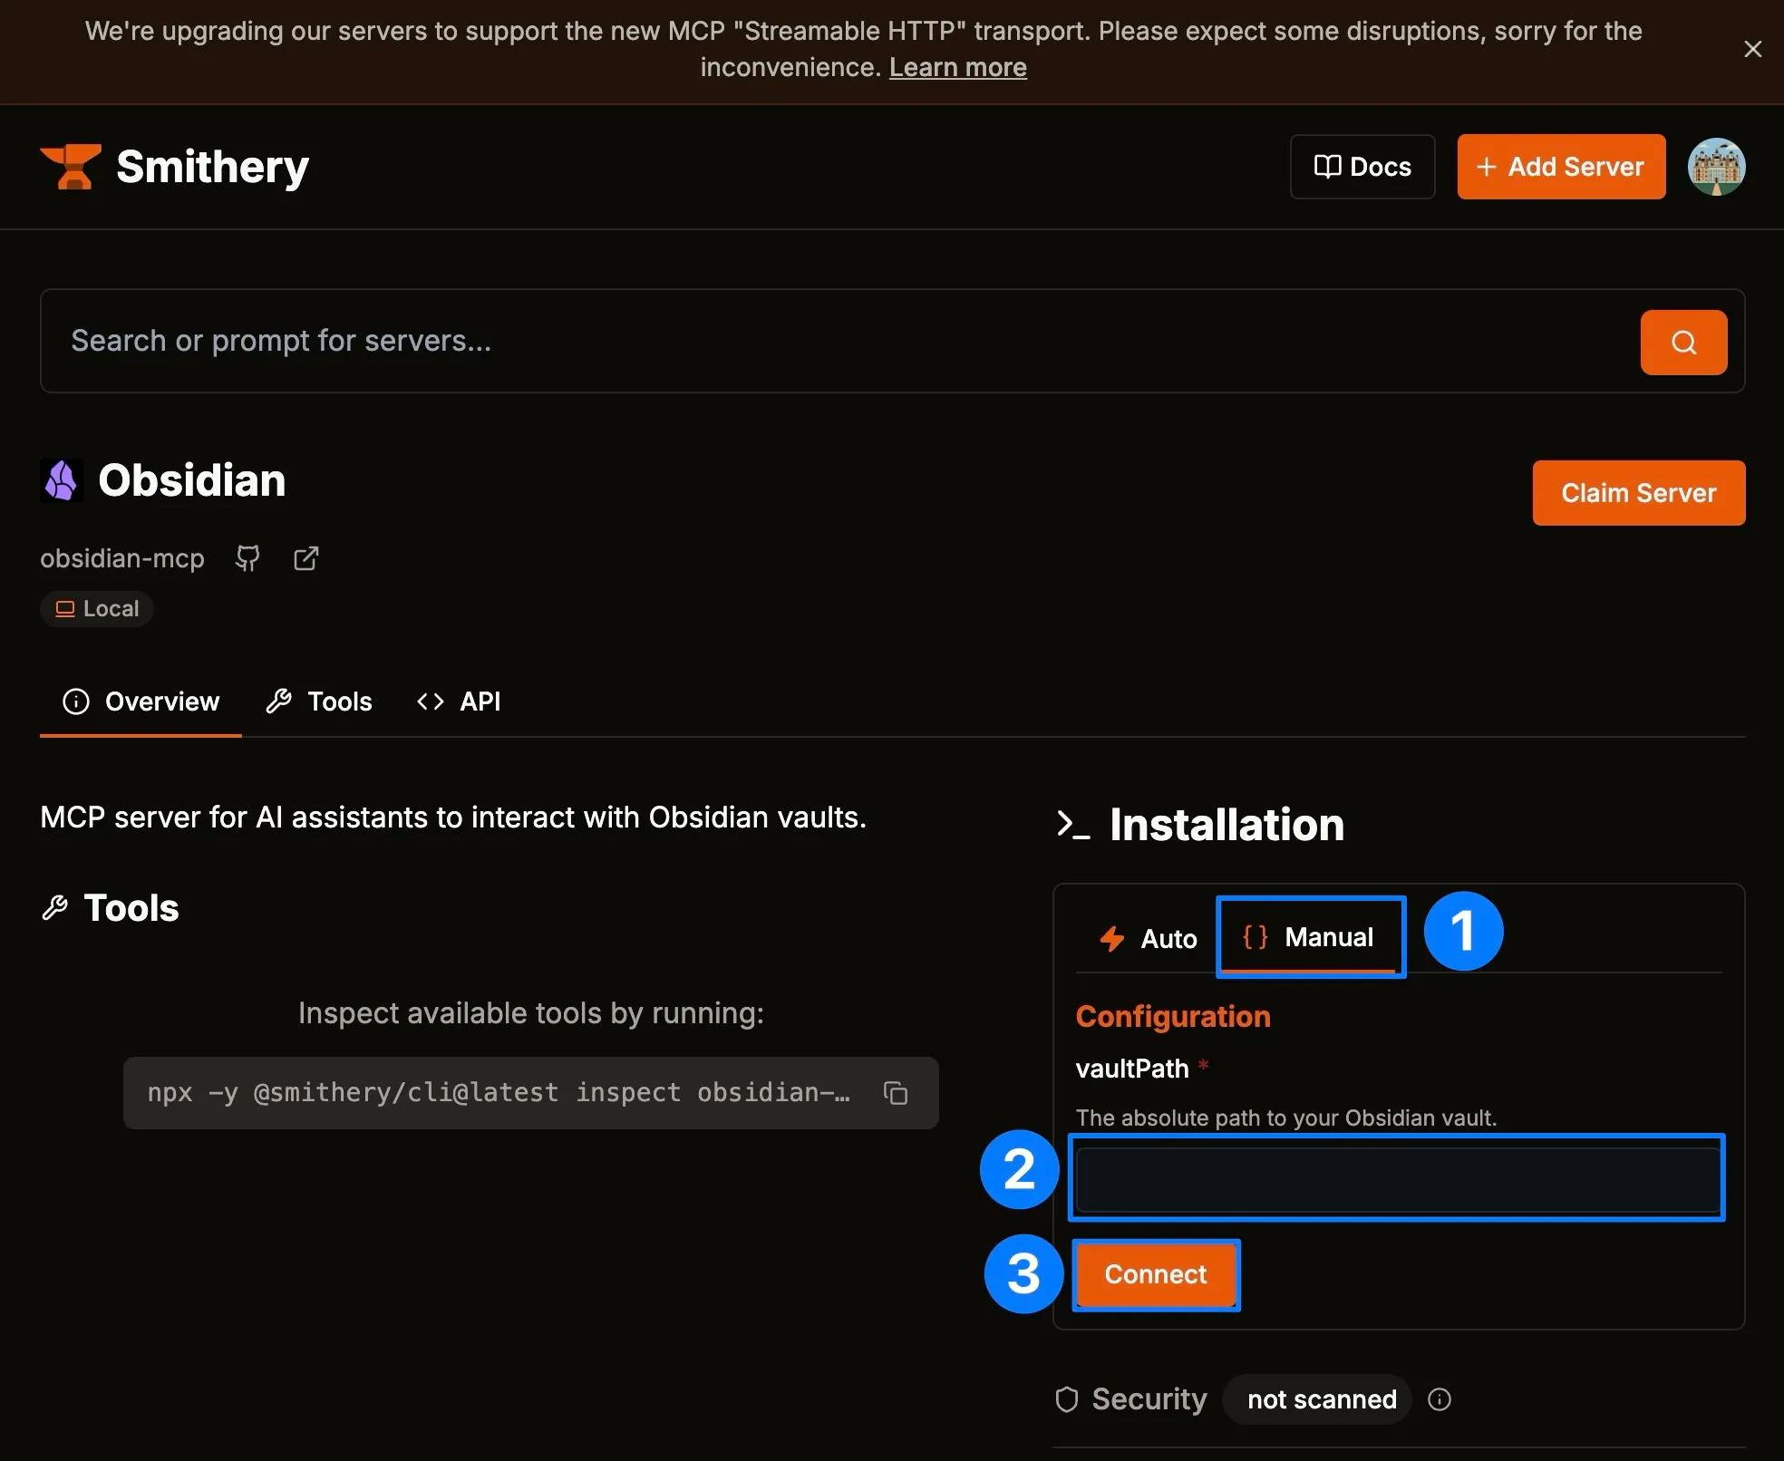Open the Docs page
1784x1461 pixels.
pyautogui.click(x=1362, y=167)
